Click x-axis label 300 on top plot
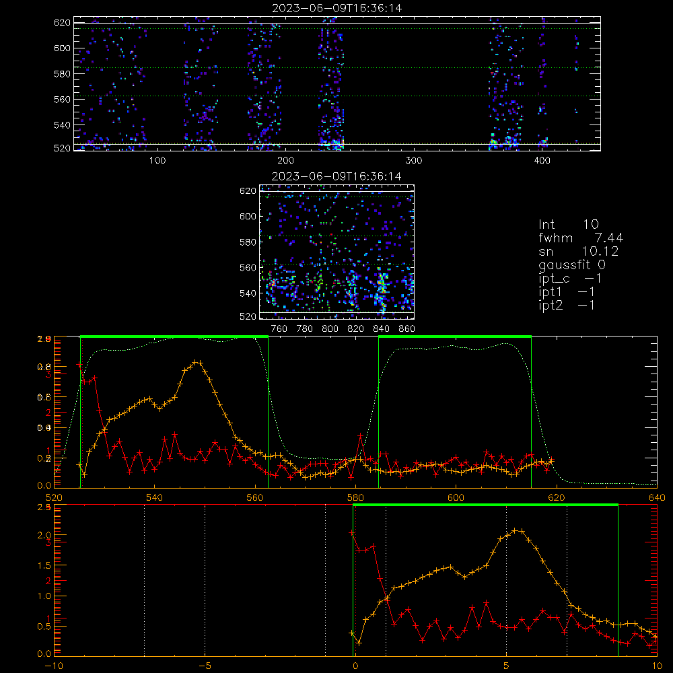The width and height of the screenshot is (673, 673). (414, 161)
